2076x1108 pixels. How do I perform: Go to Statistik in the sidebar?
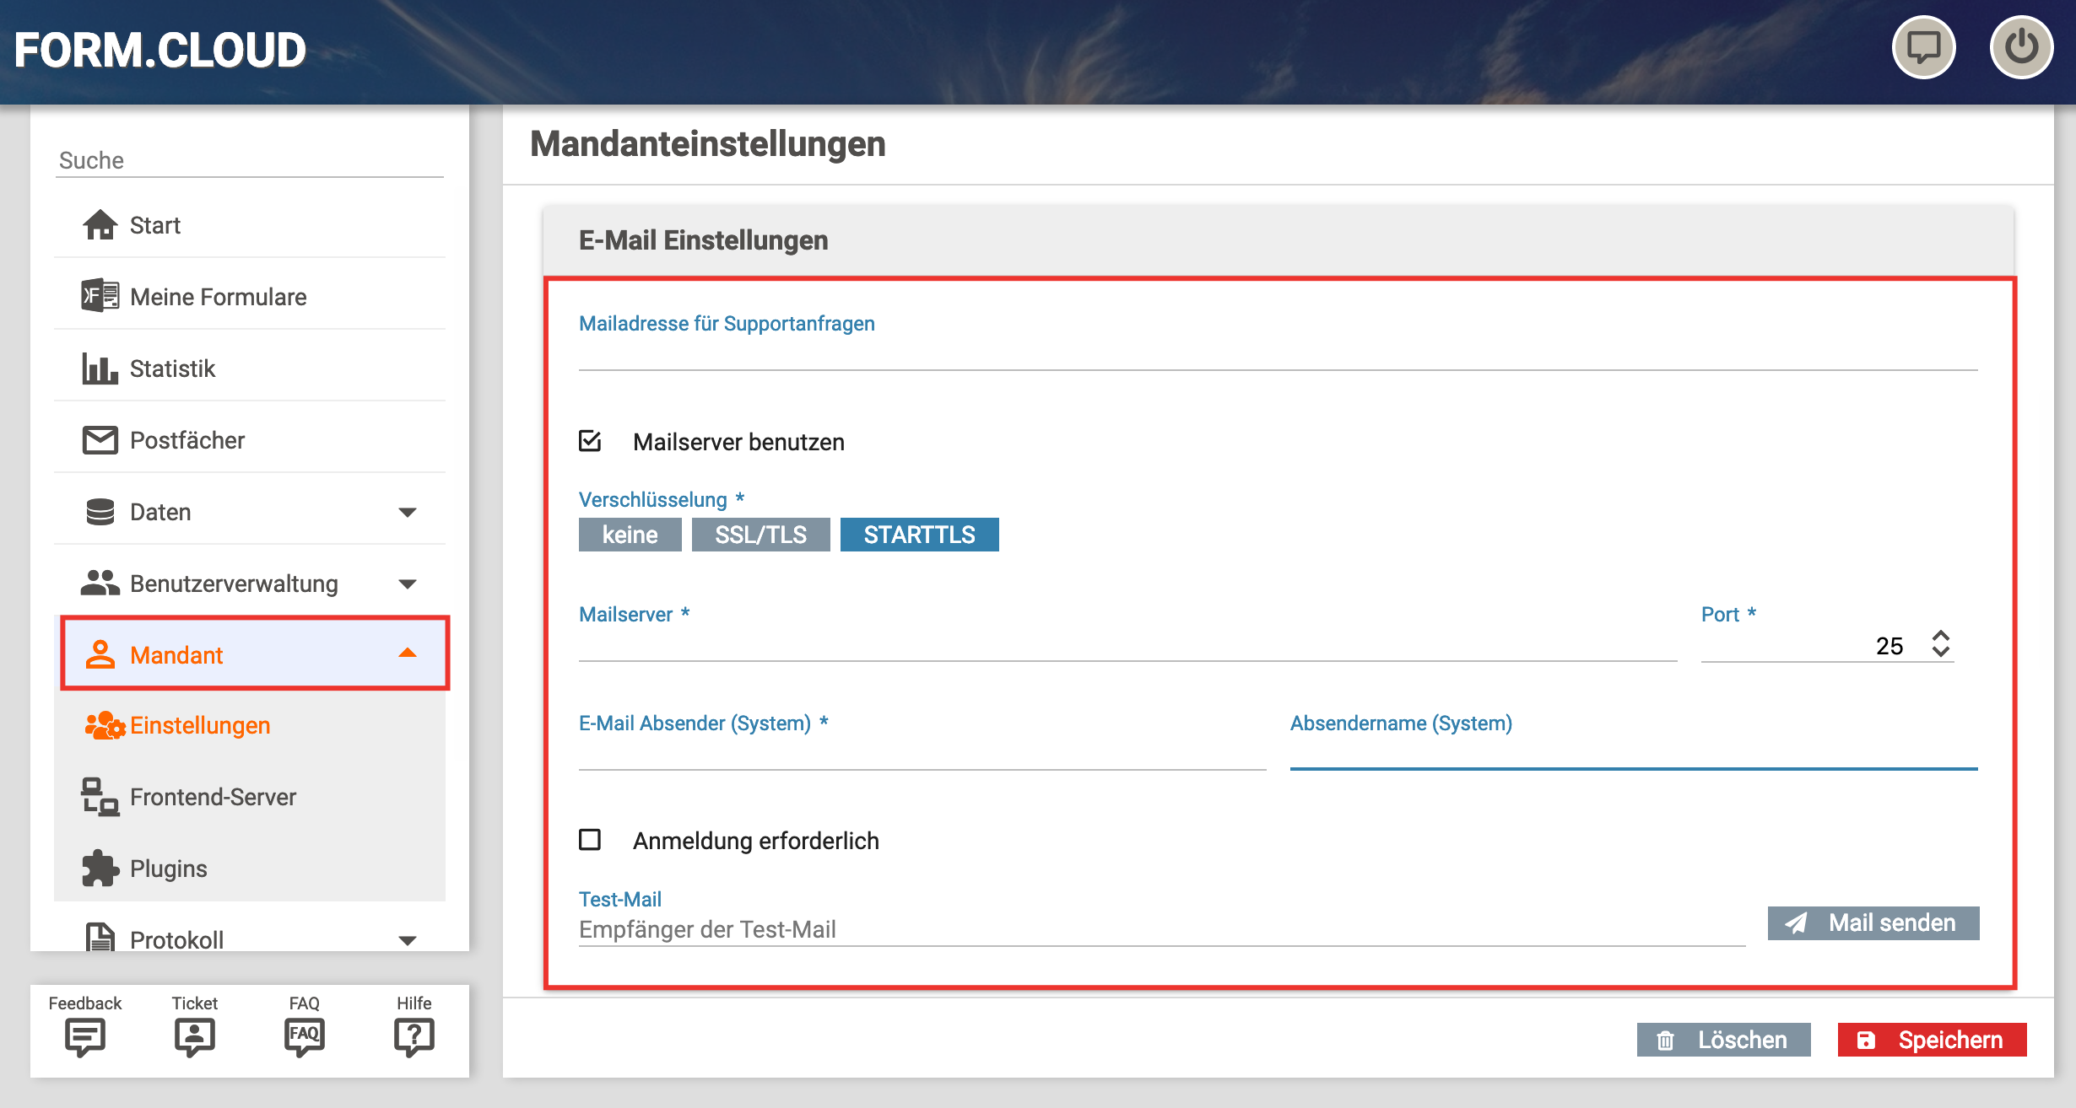point(172,368)
